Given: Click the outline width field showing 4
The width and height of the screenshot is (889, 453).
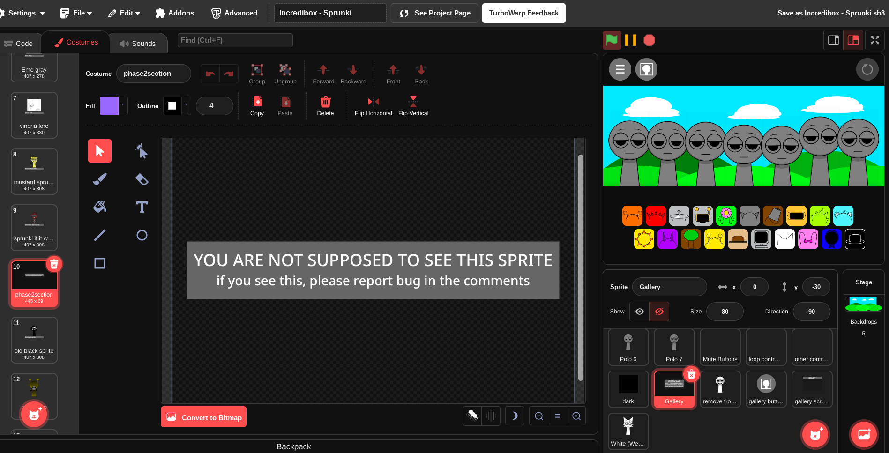Looking at the screenshot, I should (215, 106).
